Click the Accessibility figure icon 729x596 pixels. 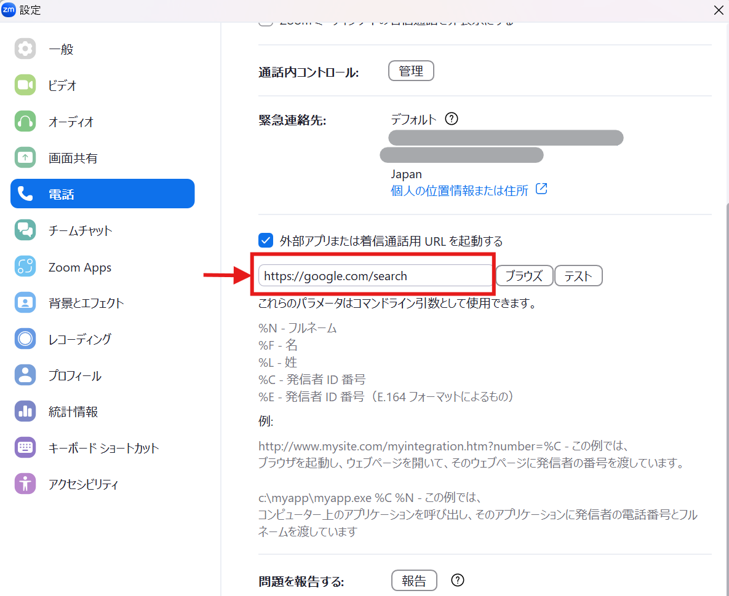click(25, 484)
